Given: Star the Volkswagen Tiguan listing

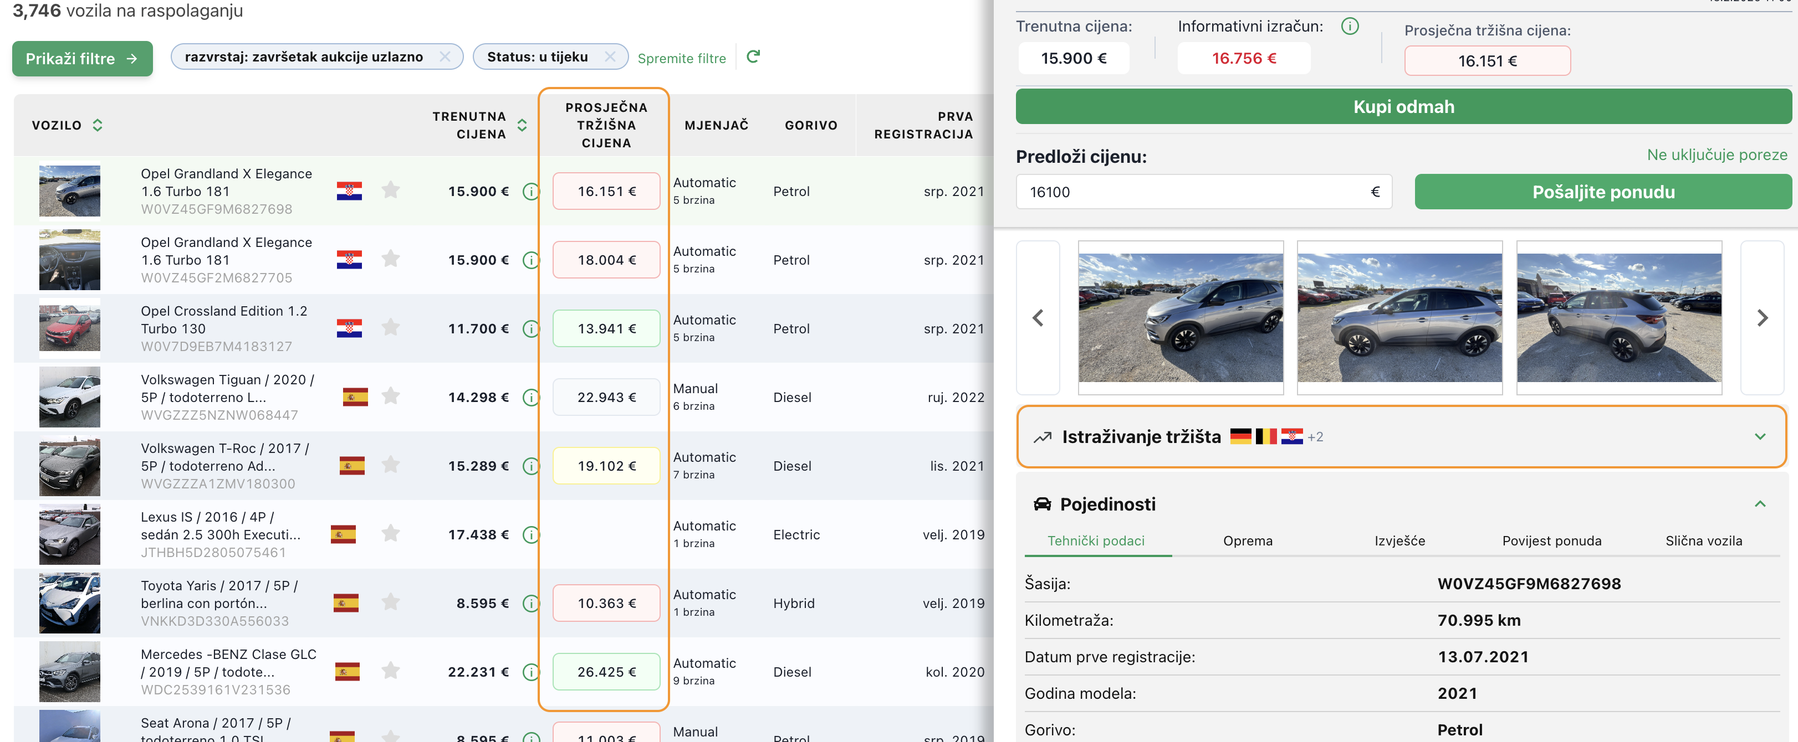Looking at the screenshot, I should (391, 396).
